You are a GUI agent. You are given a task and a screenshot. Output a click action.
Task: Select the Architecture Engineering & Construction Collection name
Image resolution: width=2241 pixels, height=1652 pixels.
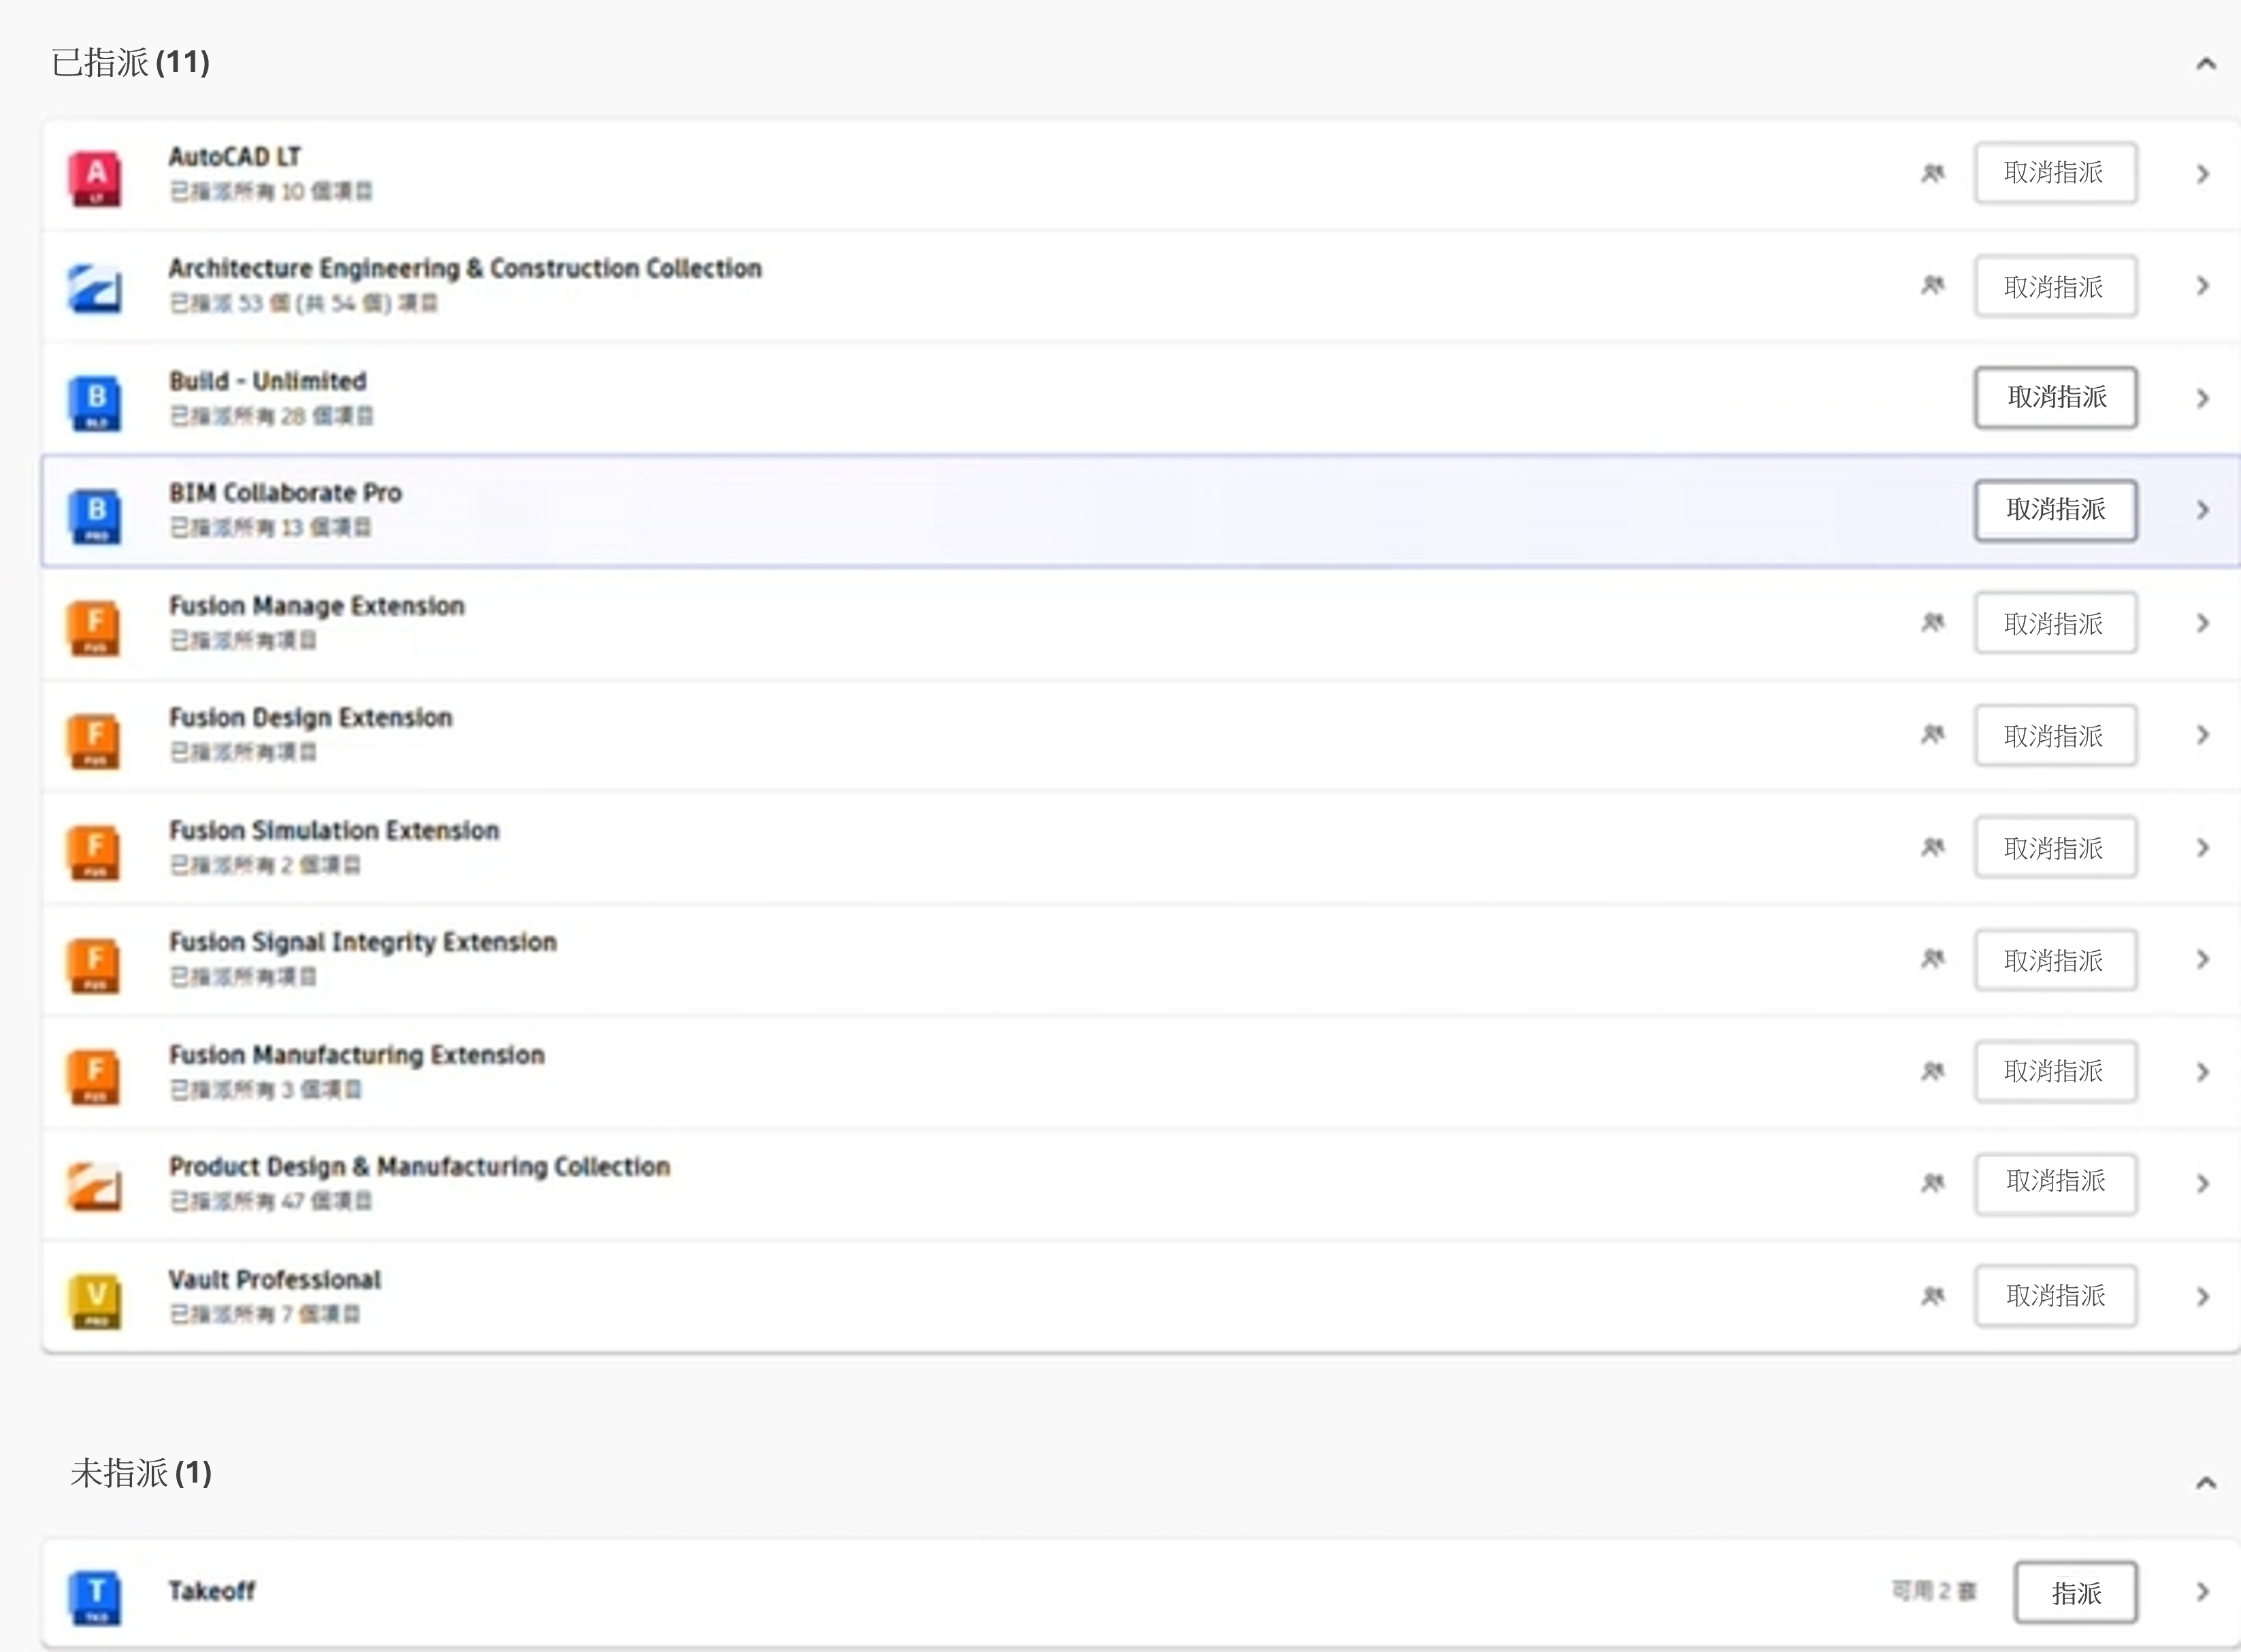coord(465,269)
